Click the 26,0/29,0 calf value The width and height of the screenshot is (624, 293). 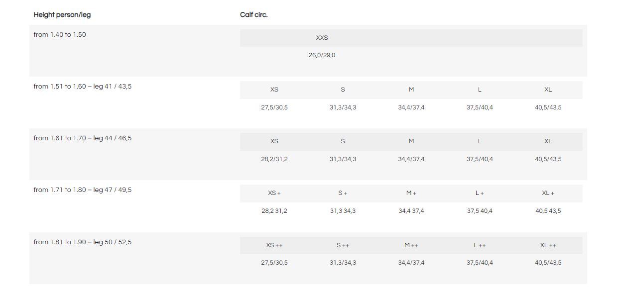coord(322,55)
